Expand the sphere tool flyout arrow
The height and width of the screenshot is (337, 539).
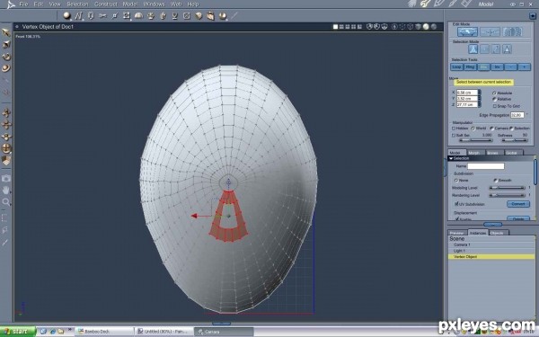(71, 18)
